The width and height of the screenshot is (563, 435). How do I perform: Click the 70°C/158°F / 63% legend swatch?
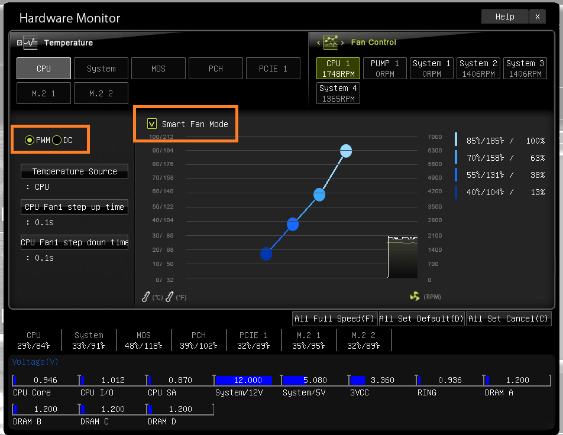click(456, 157)
